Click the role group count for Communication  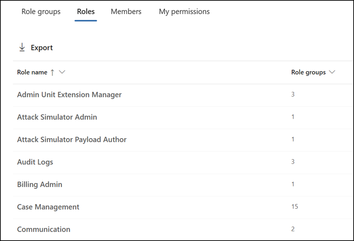[293, 229]
